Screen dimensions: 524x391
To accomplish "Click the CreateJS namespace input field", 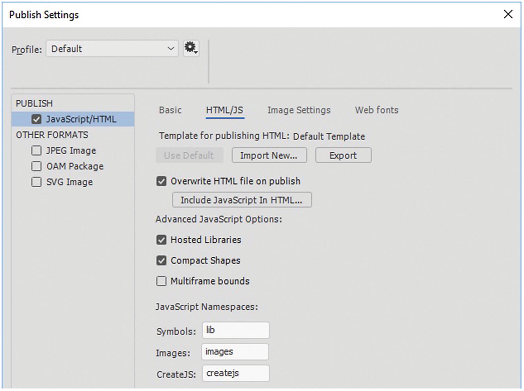I will click(x=235, y=373).
